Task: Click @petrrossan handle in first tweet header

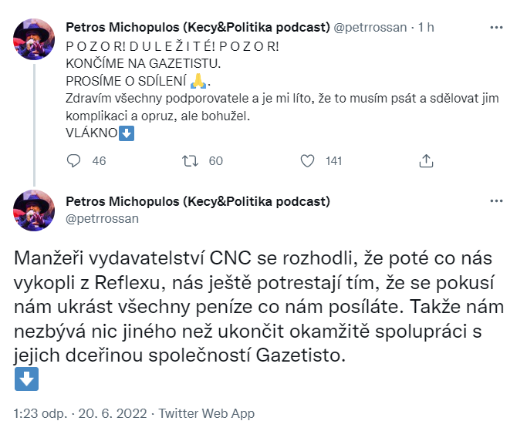Action: tap(372, 27)
